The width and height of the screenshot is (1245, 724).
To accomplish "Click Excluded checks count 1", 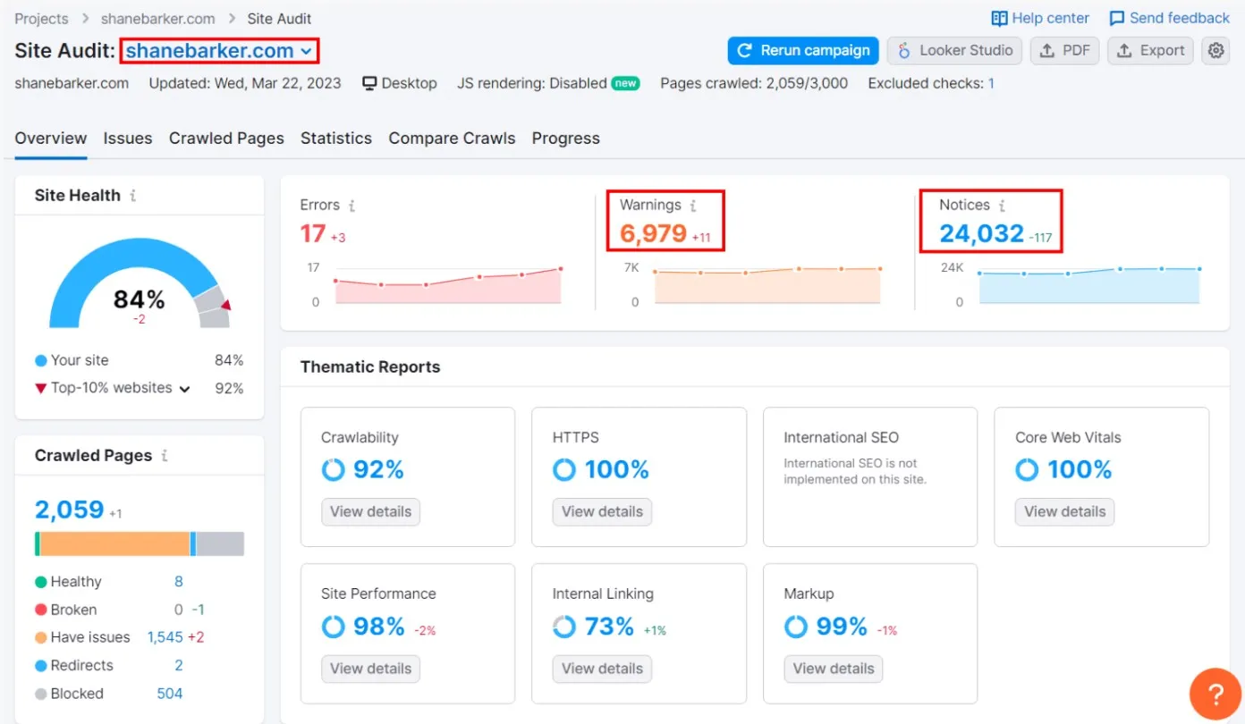I will pyautogui.click(x=991, y=83).
